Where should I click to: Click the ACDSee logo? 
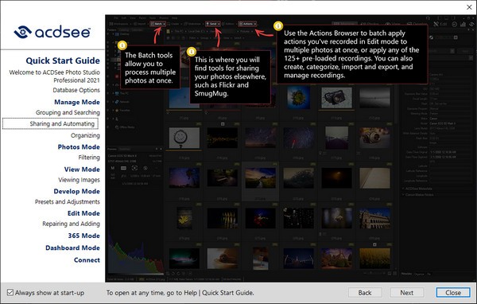(52, 32)
